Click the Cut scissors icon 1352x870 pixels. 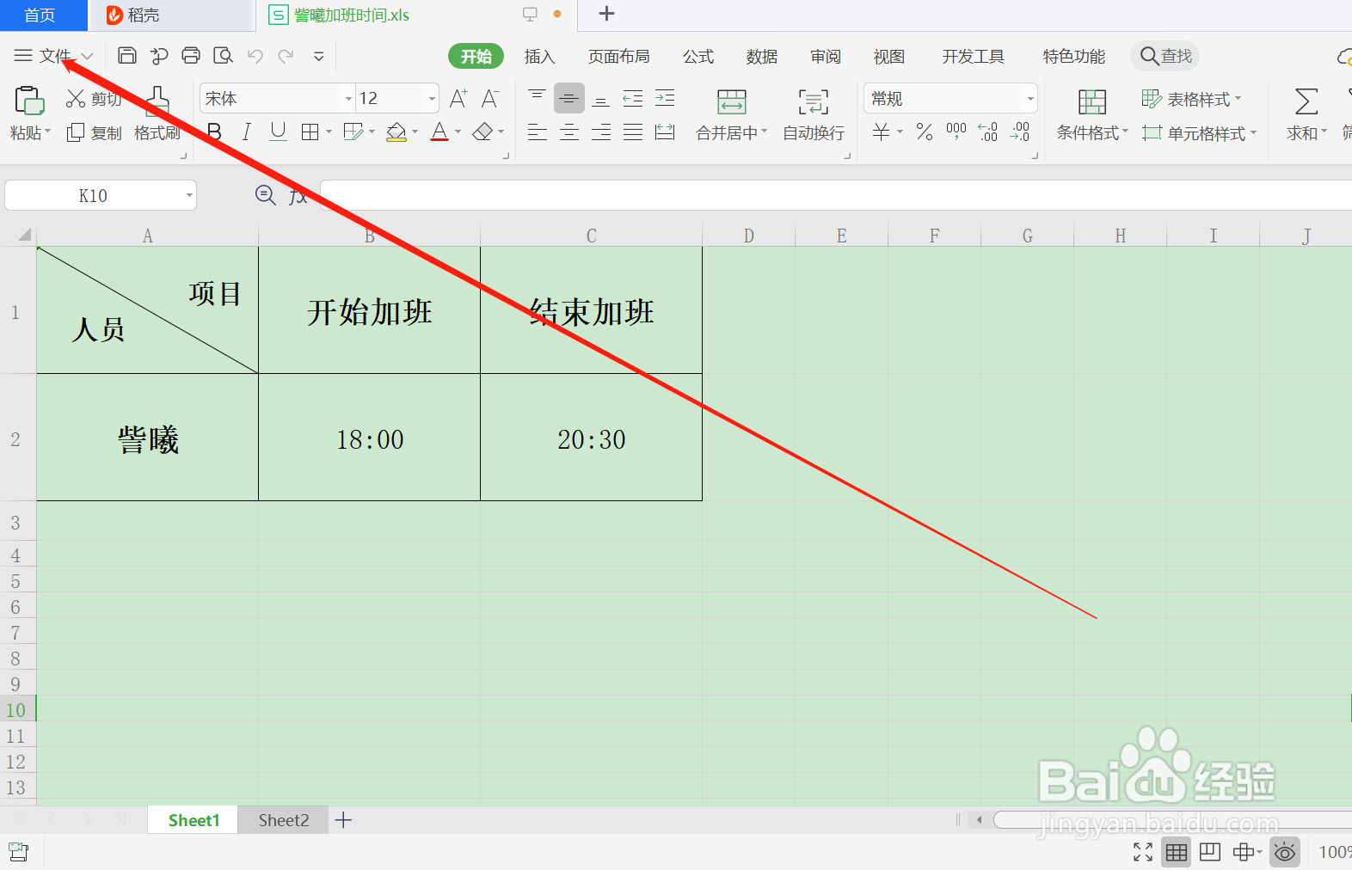click(76, 99)
